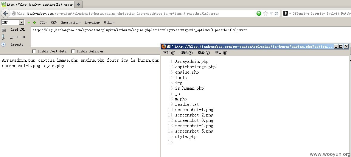Click line 1 Arrayadmin.php in source window
Screen dimensions: 351x157
coord(192,61)
